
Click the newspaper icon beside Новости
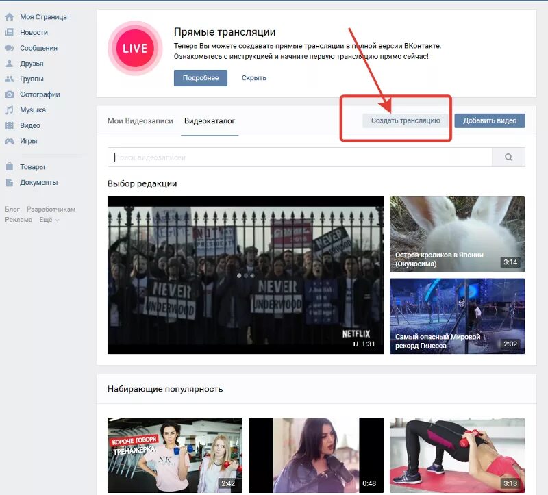pyautogui.click(x=10, y=32)
